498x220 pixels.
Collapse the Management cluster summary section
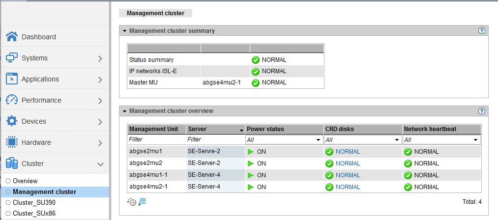125,31
